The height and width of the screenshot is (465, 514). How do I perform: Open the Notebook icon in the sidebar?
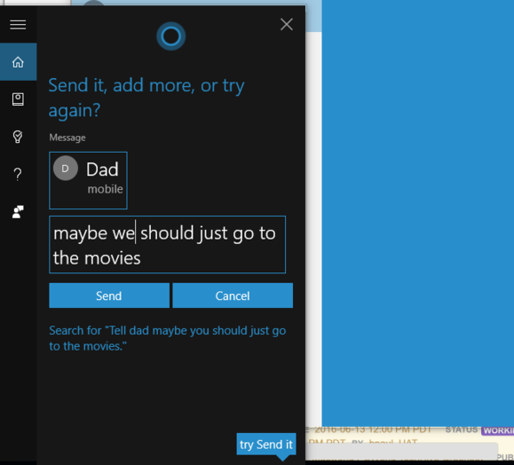point(18,99)
